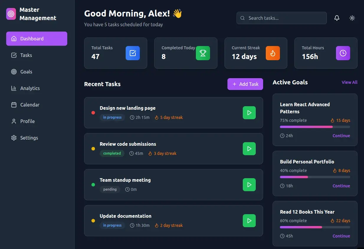Click the 45h time on Read Books
This screenshot has height=249, width=364.
click(286, 236)
